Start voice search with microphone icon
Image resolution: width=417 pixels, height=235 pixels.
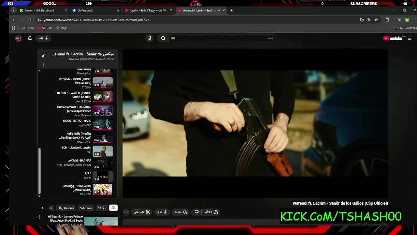click(x=150, y=38)
